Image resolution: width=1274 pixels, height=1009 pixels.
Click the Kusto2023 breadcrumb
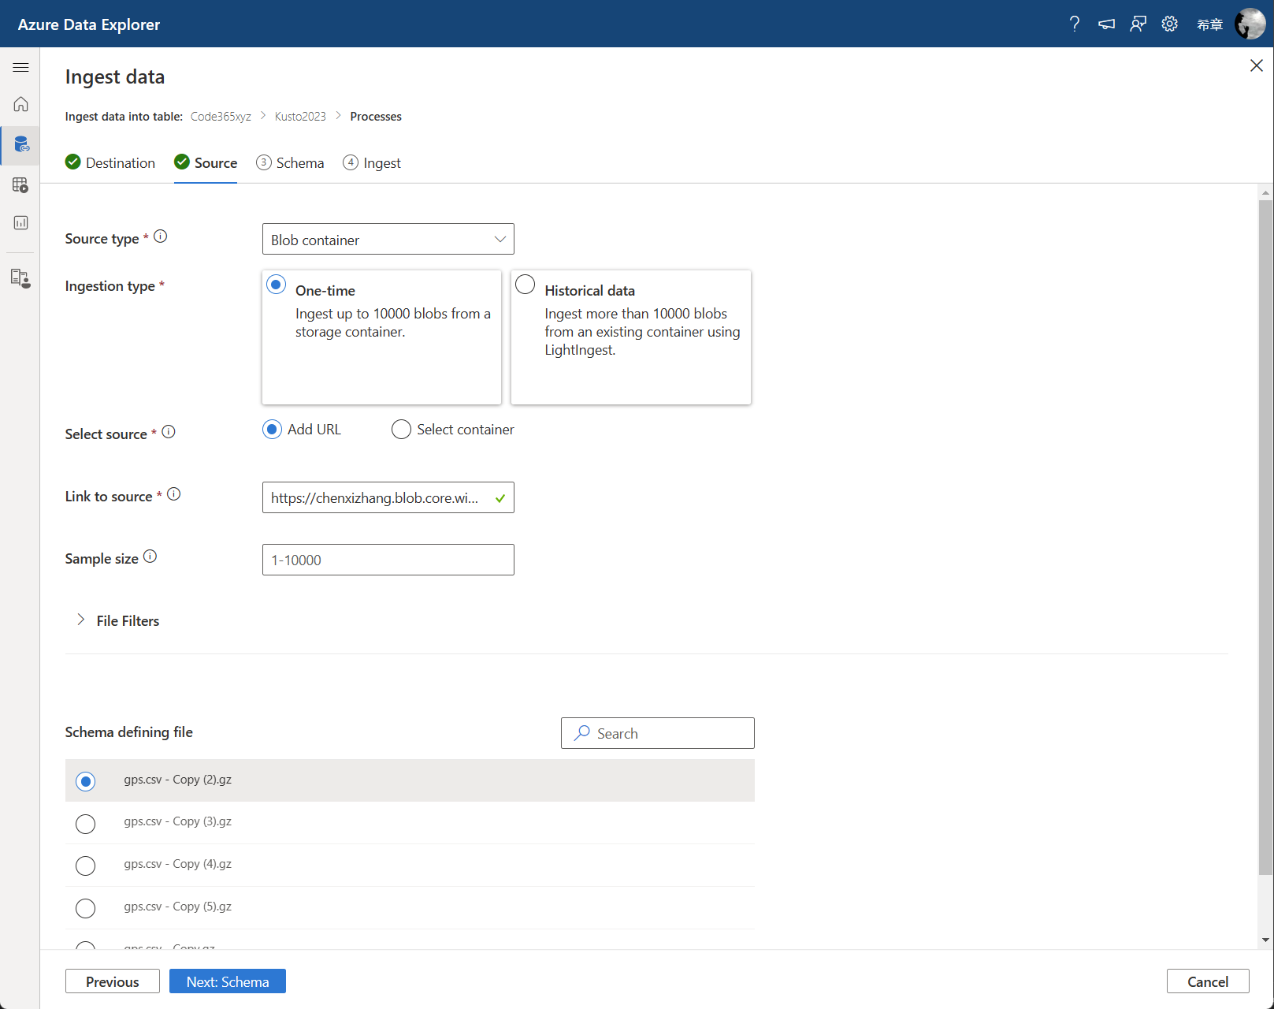point(300,117)
